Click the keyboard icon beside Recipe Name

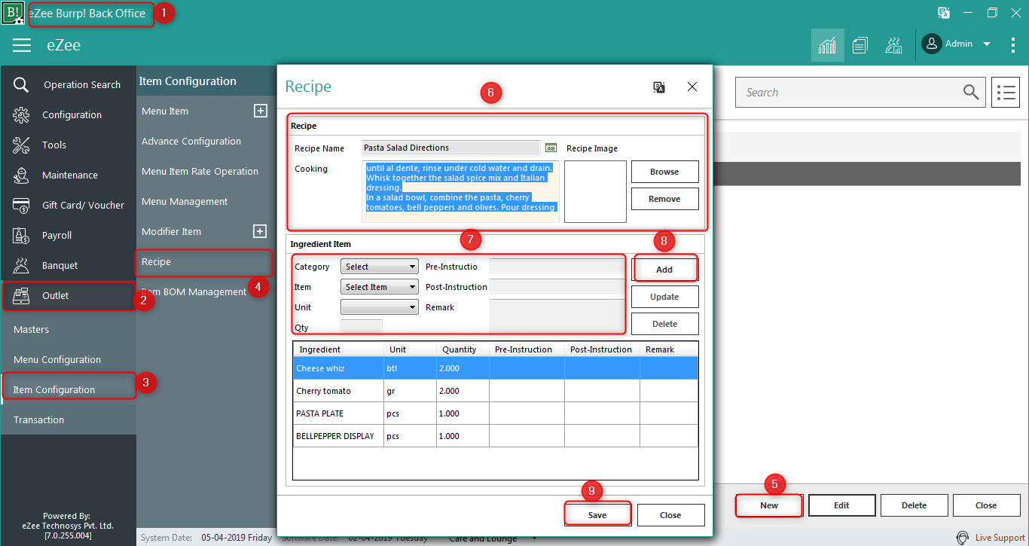[x=551, y=148]
